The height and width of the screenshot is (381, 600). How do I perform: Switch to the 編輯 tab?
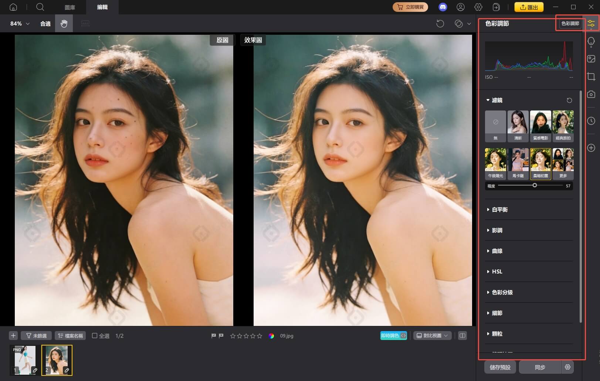(102, 7)
